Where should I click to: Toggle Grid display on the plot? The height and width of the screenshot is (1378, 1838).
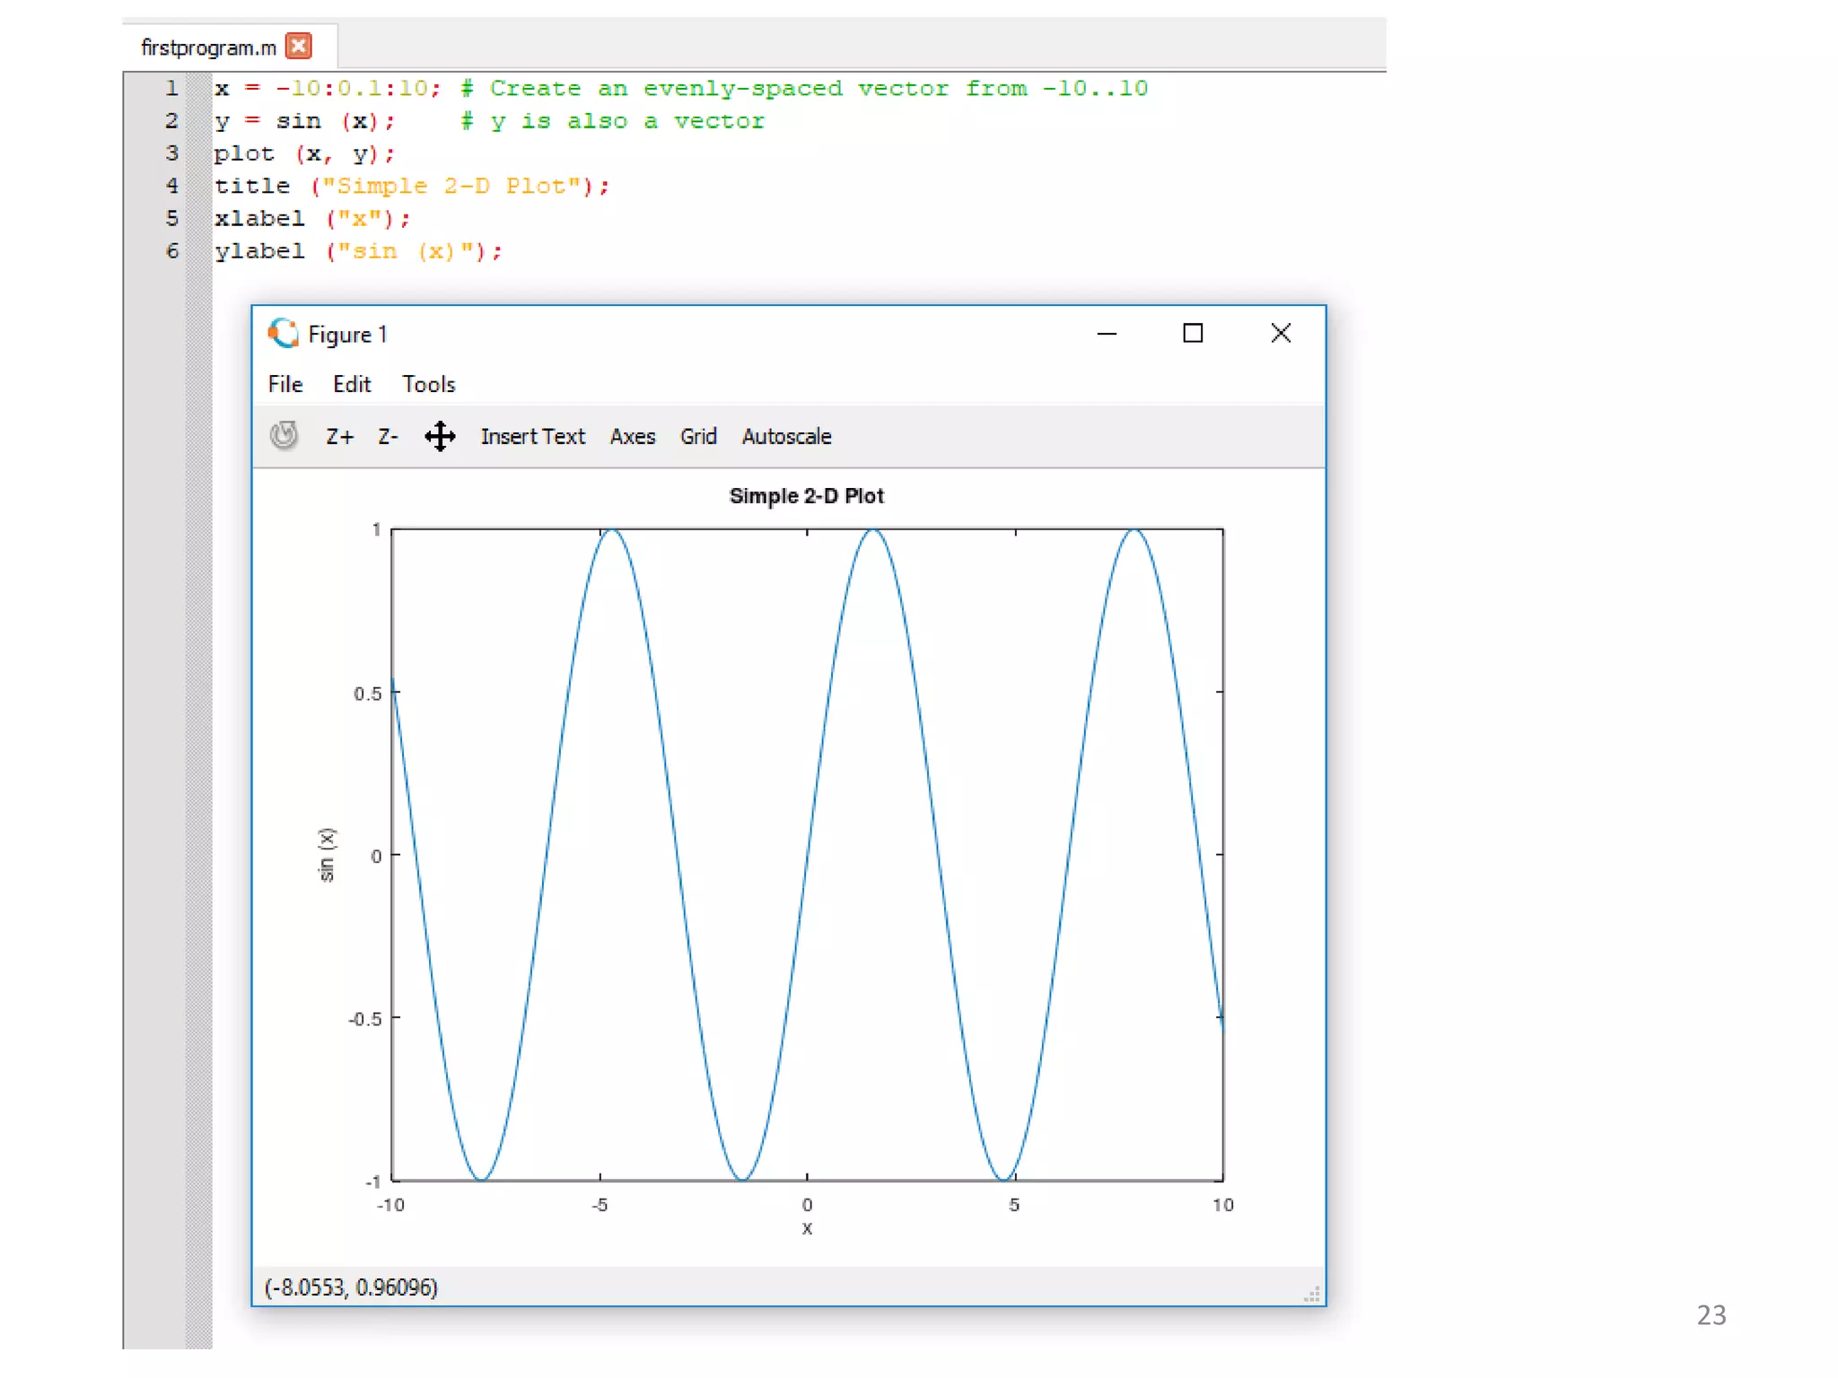(x=697, y=436)
